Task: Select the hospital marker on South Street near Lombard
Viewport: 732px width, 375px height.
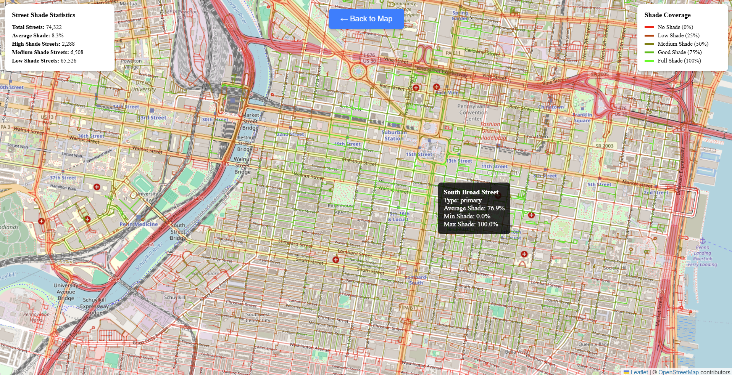Action: point(335,260)
